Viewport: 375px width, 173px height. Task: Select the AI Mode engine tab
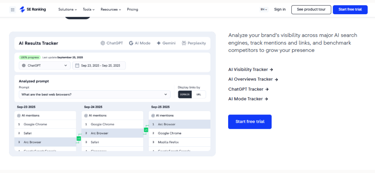[140, 43]
